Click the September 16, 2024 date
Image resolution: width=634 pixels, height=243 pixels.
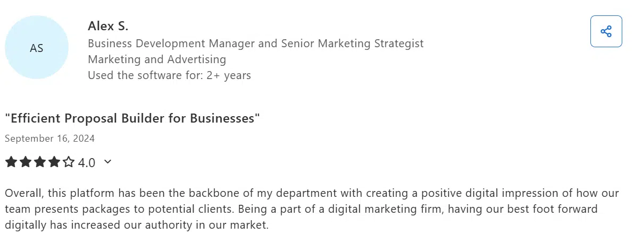[x=49, y=138]
